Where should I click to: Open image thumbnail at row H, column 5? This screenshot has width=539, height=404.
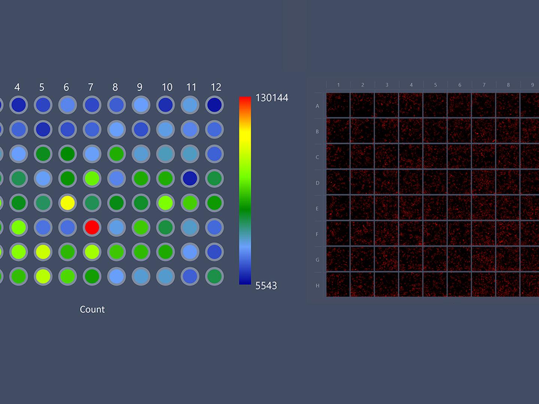click(435, 285)
